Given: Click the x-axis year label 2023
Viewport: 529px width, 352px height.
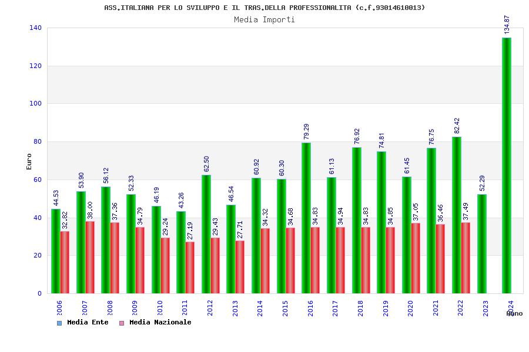Looking at the screenshot, I should [486, 308].
